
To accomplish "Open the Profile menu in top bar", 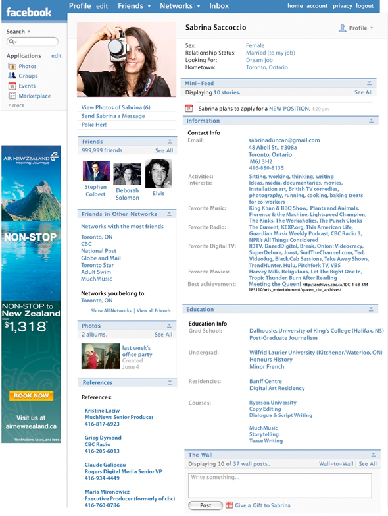I will (80, 5).
